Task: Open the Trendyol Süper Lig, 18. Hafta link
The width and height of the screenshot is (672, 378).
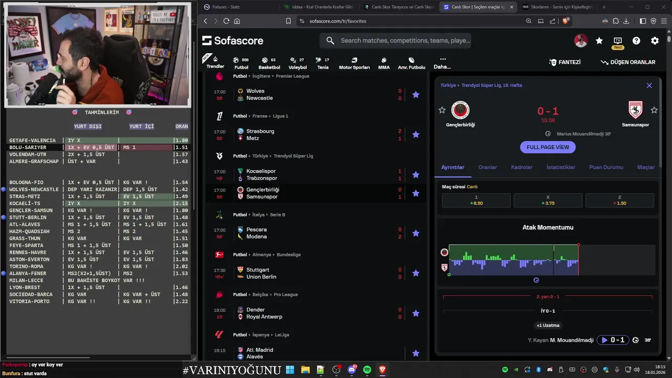Action: [x=492, y=85]
